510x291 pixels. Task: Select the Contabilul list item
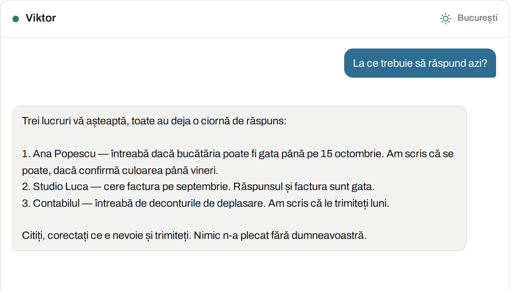tap(206, 203)
